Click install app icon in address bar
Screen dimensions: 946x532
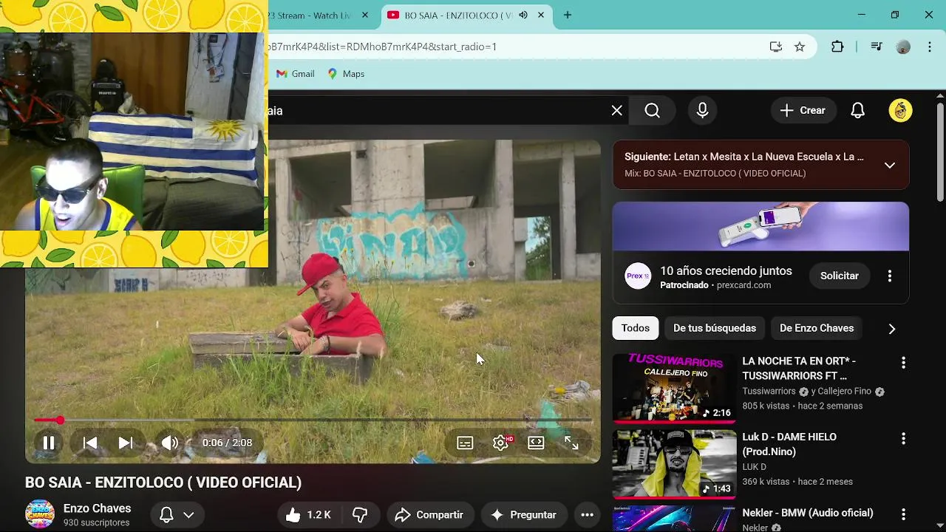pyautogui.click(x=775, y=47)
